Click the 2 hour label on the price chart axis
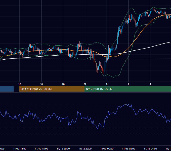171x151 pixels. (x=129, y=84)
